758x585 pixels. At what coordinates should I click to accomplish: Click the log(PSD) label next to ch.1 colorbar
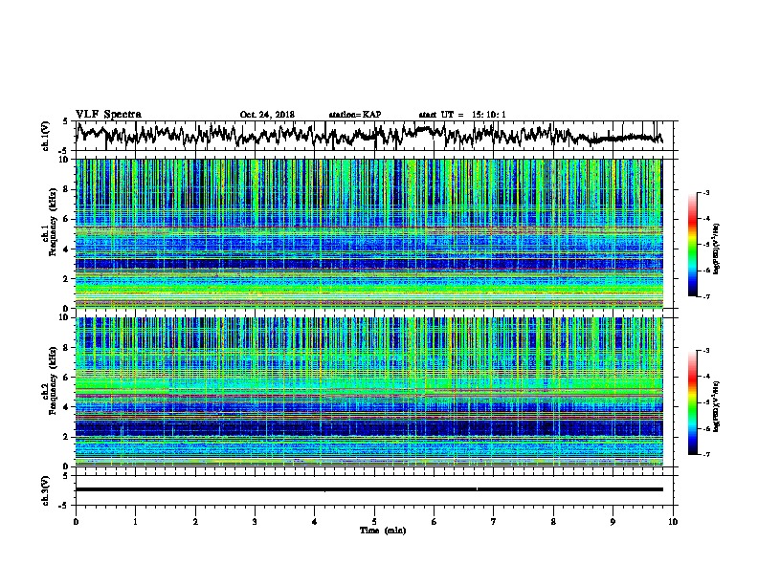[716, 249]
